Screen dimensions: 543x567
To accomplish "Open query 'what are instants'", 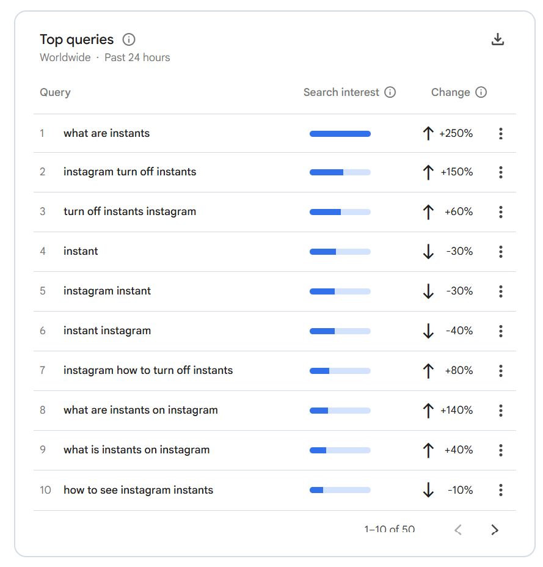I will coord(107,133).
